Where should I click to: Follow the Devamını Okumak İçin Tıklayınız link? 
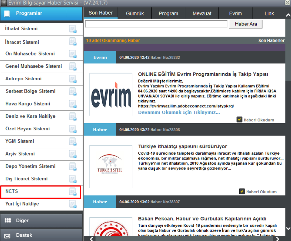coord(179,112)
